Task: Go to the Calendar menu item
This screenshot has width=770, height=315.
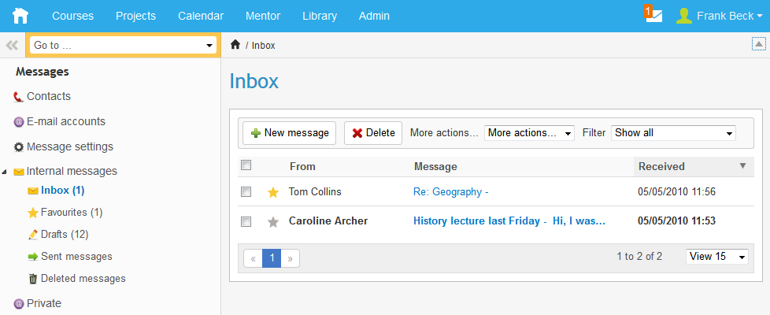Action: 201,16
